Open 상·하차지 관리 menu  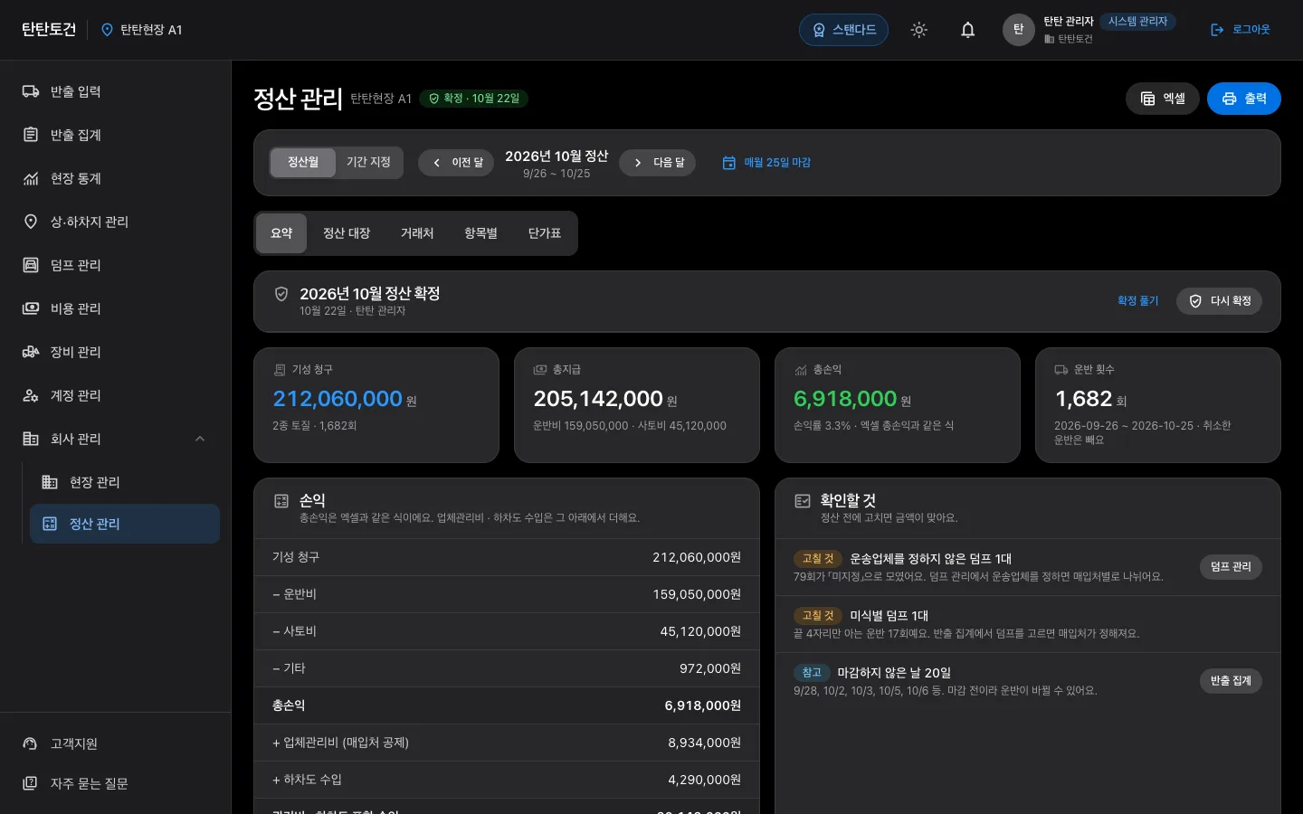[x=115, y=222]
